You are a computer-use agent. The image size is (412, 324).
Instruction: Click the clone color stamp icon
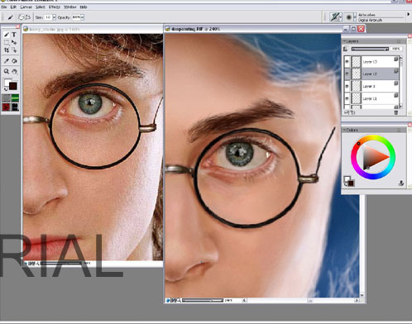pos(401,183)
